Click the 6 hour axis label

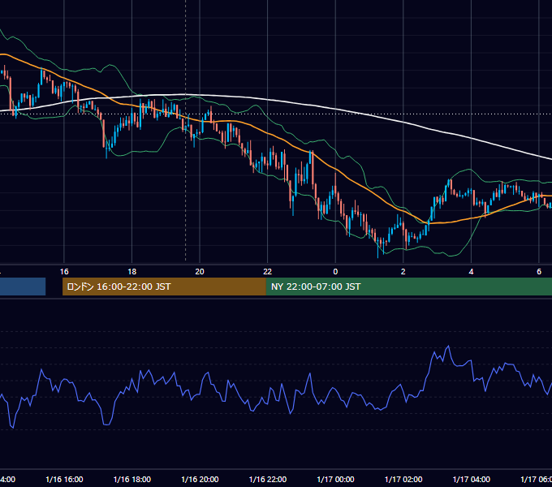point(539,272)
